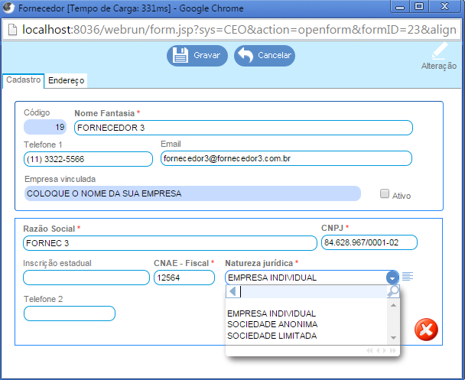Select EMPRESA INDIVIDUAL option in list
The height and width of the screenshot is (380, 465).
(271, 313)
